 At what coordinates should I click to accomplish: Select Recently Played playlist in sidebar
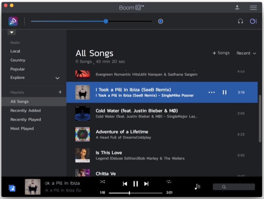coord(26,119)
